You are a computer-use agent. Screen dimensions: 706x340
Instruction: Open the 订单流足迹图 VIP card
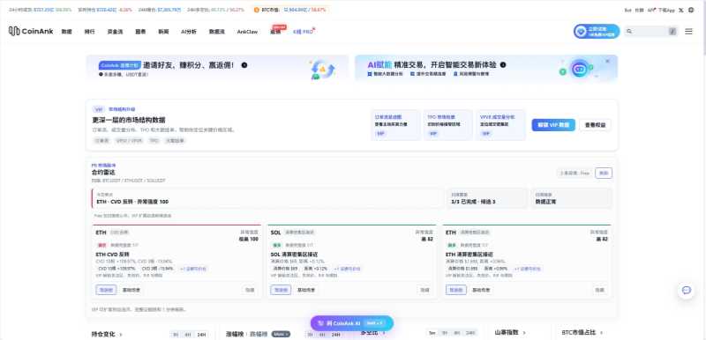point(395,125)
